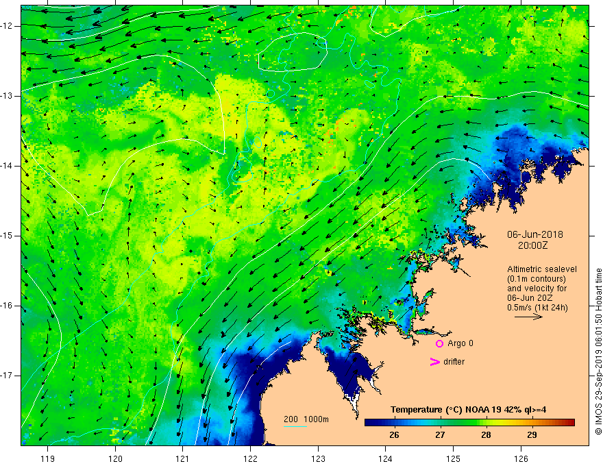Click the 126 longitude axis label
The height and width of the screenshot is (466, 603).
tap(521, 458)
